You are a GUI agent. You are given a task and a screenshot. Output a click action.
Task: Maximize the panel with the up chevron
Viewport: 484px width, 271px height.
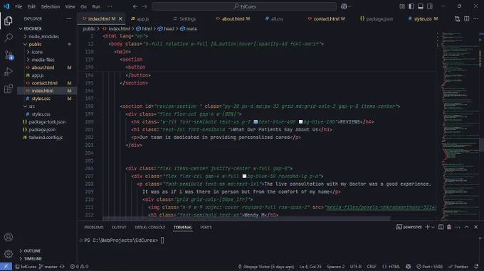click(x=467, y=227)
